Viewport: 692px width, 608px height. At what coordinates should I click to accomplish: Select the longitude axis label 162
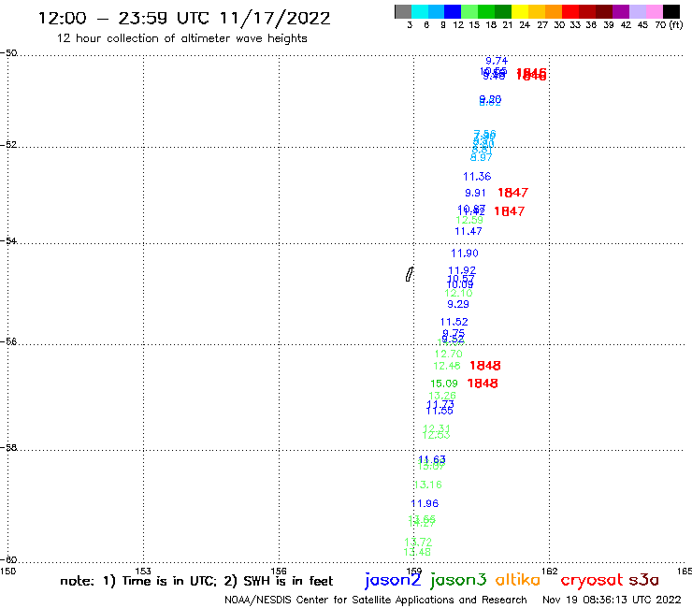point(550,571)
